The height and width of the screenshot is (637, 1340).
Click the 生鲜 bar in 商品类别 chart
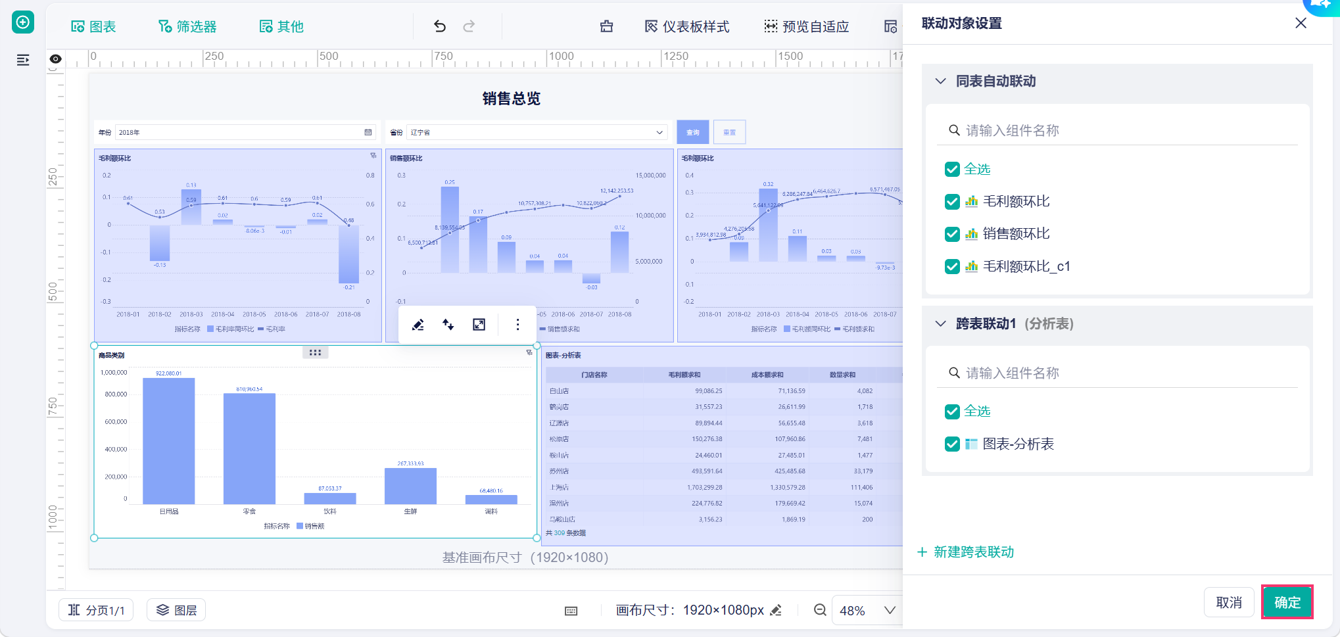(x=410, y=486)
